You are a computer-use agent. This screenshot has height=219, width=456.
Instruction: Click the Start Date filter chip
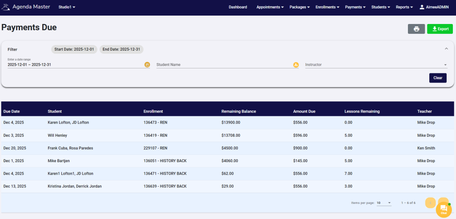pos(74,49)
